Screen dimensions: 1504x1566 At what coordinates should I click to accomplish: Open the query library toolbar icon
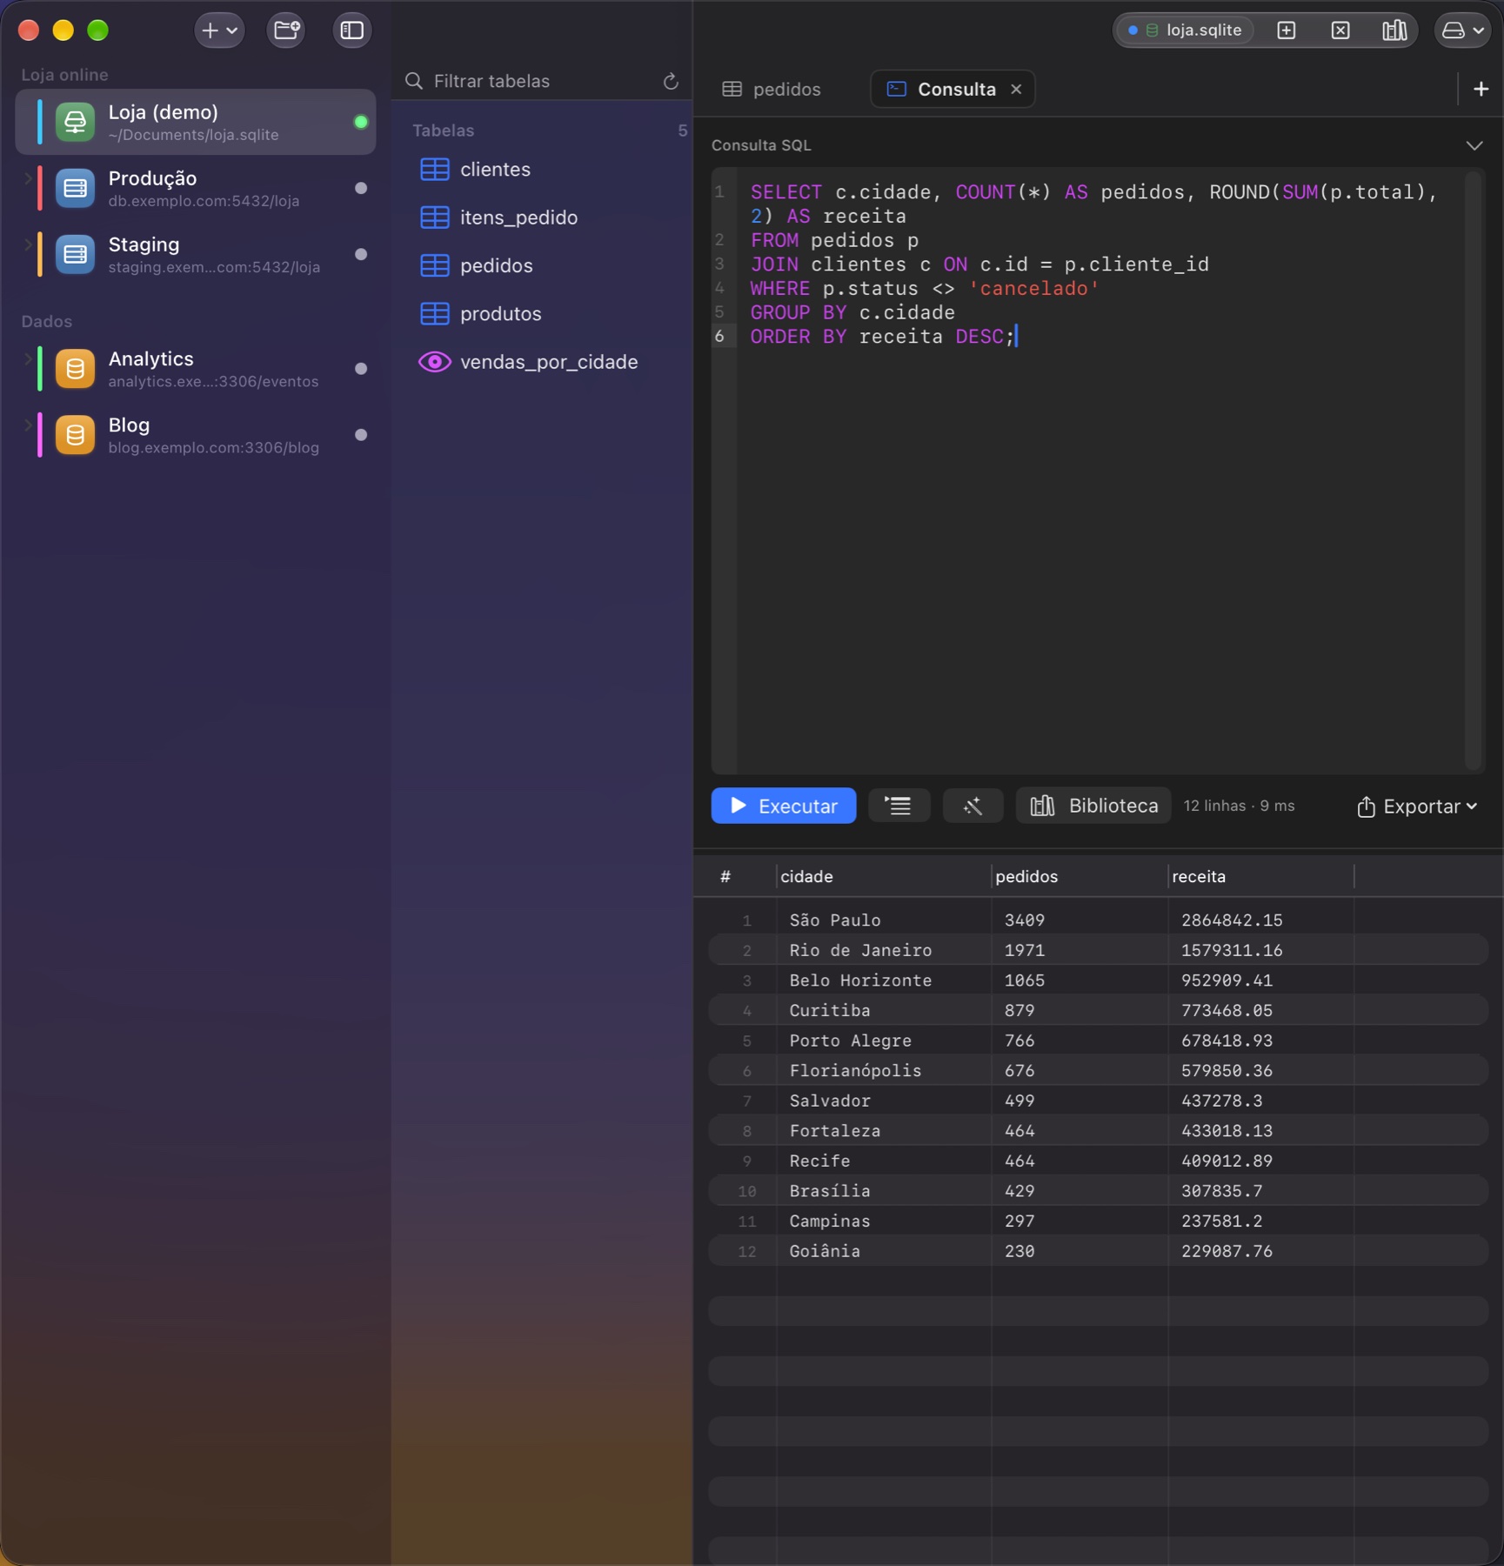(x=1394, y=30)
